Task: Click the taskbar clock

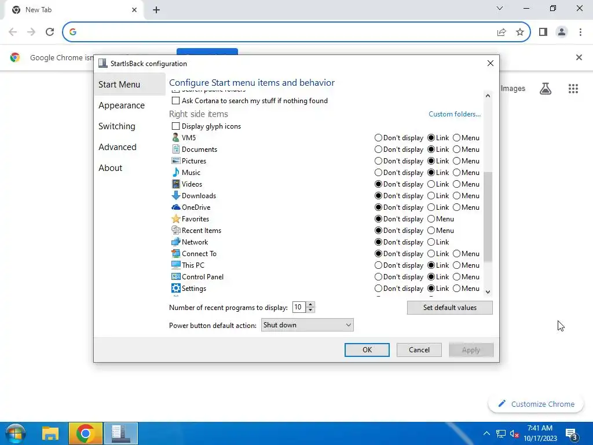Action: click(540, 433)
